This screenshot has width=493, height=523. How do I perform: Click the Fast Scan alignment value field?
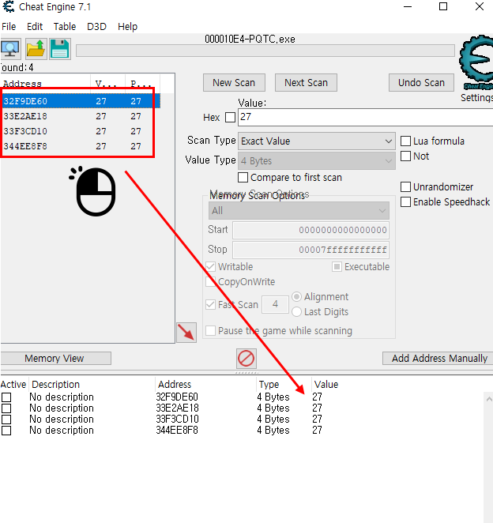[x=275, y=304]
